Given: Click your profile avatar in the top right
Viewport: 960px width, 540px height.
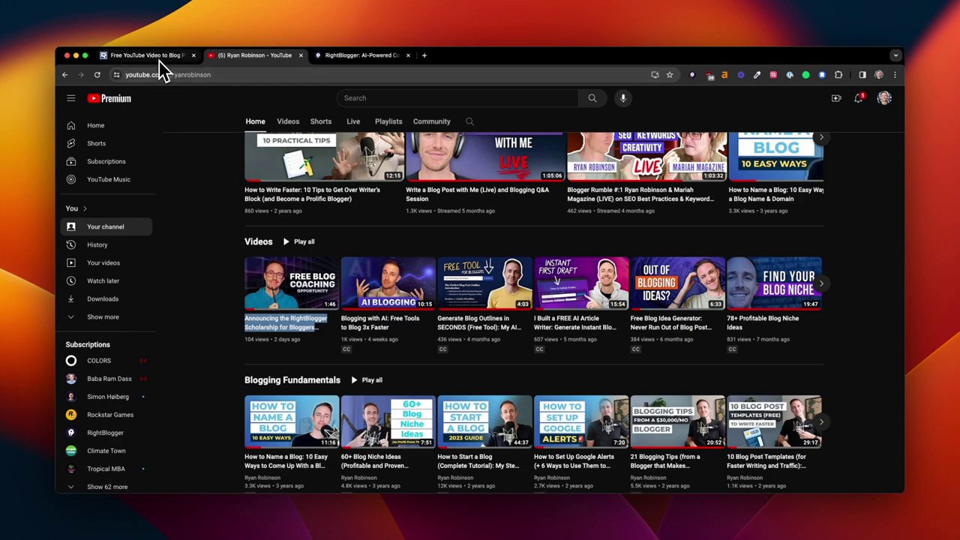Looking at the screenshot, I should pyautogui.click(x=884, y=97).
